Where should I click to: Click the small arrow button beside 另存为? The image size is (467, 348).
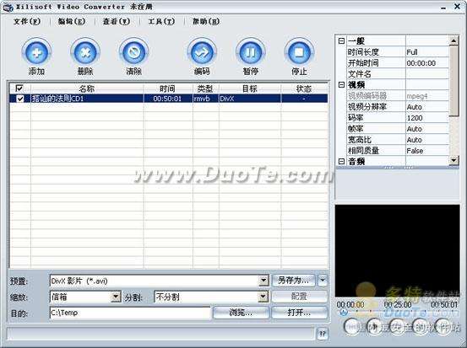point(323,281)
